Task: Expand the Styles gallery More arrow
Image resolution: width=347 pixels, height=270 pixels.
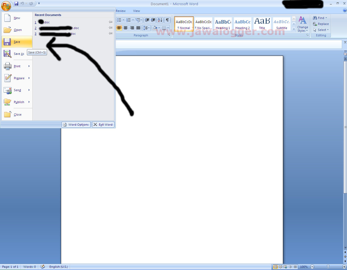Action: click(x=294, y=29)
